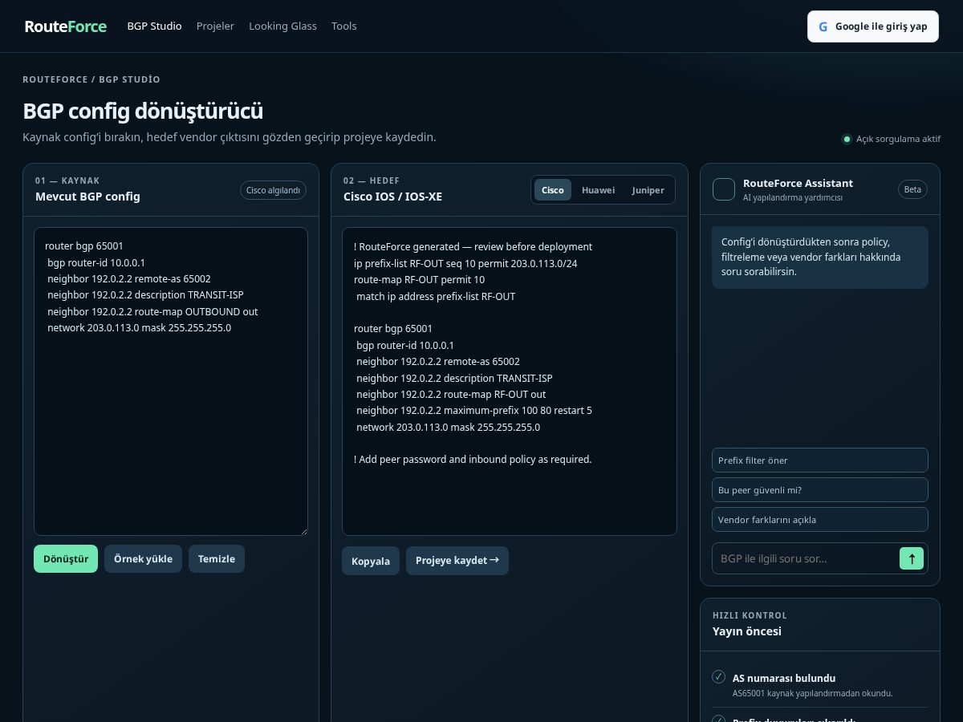The width and height of the screenshot is (963, 722).
Task: Select the Juniper vendor tab
Action: click(648, 190)
